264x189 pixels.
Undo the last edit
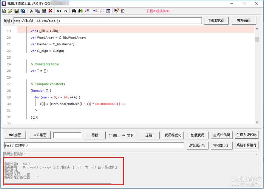[x=59, y=11]
